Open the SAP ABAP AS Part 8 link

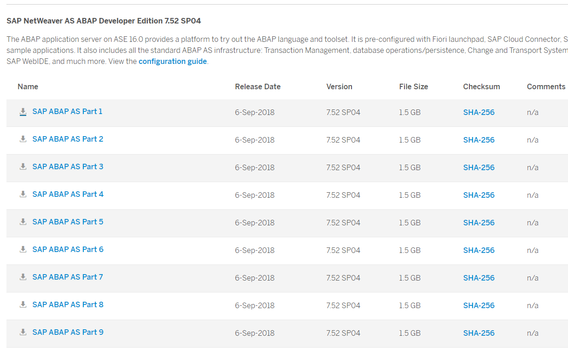click(68, 304)
